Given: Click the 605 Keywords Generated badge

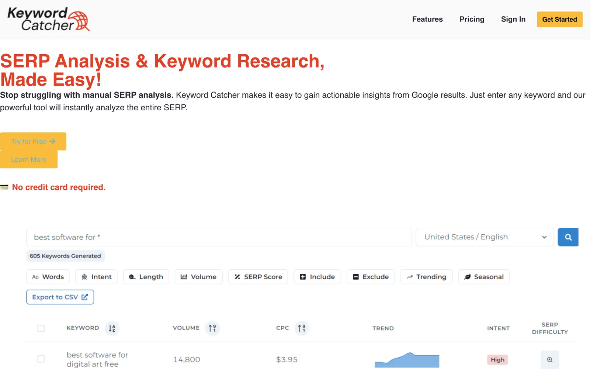Looking at the screenshot, I should click(x=65, y=256).
